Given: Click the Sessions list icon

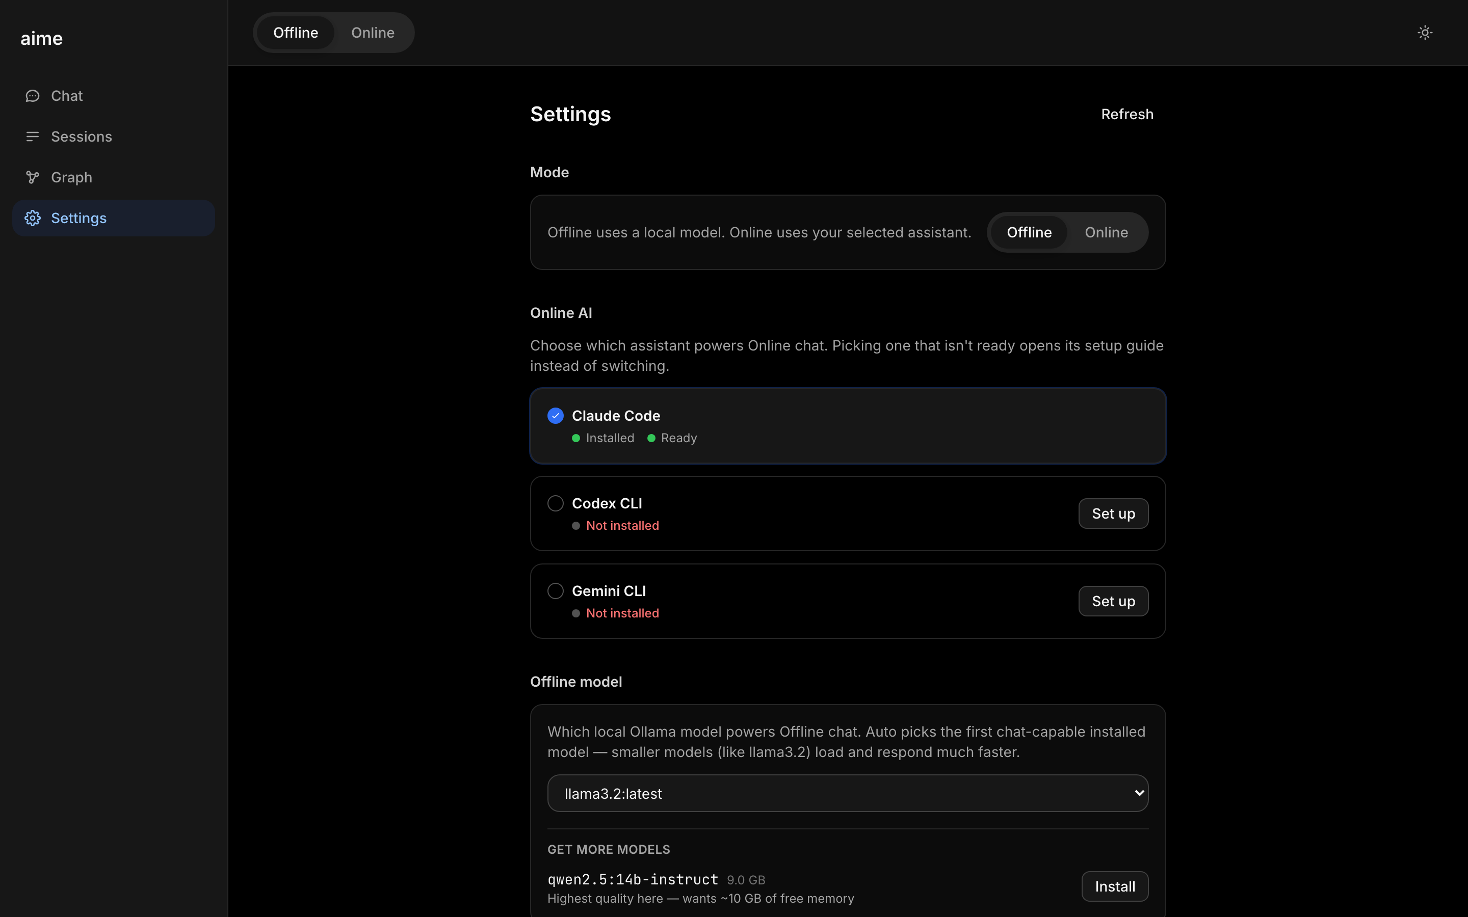Looking at the screenshot, I should [x=32, y=137].
